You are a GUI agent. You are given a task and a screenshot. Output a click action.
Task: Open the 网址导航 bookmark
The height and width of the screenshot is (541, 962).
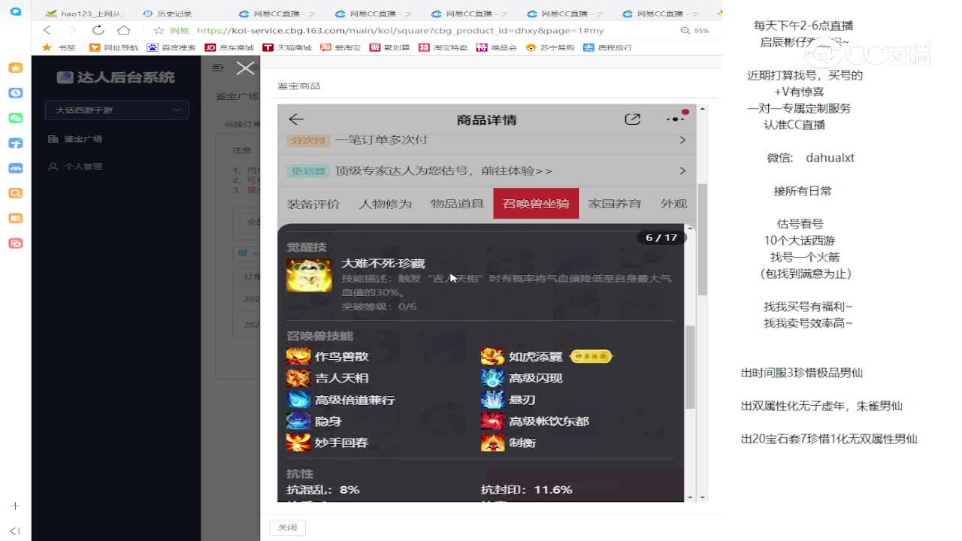114,47
